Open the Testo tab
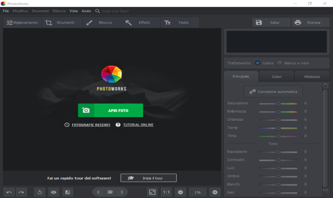Viewport: 333px width, 198px height. point(180,22)
